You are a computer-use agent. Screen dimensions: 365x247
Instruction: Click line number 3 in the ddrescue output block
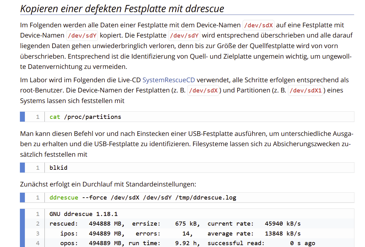[x=38, y=233]
